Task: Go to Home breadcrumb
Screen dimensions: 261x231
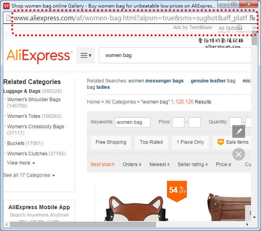Action: pyautogui.click(x=93, y=102)
